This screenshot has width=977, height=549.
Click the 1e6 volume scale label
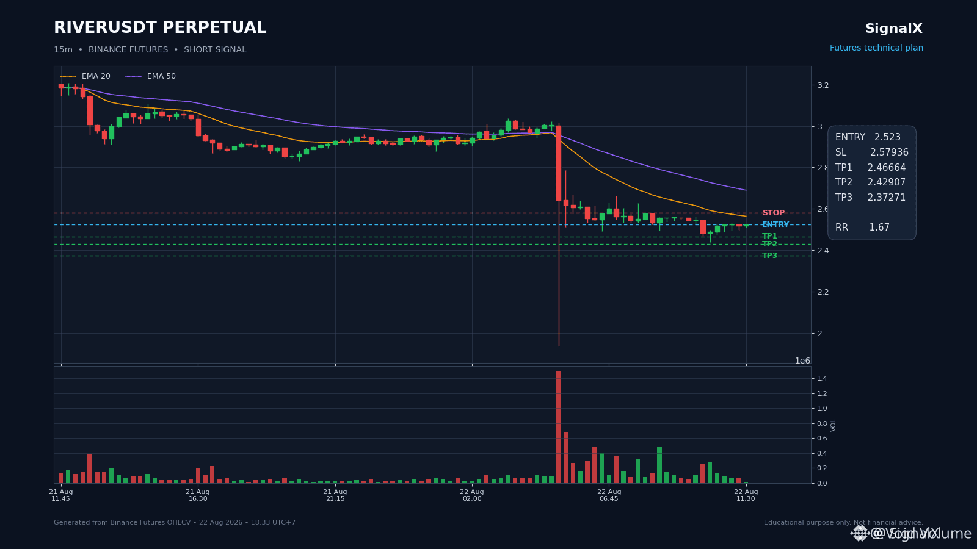pos(802,361)
